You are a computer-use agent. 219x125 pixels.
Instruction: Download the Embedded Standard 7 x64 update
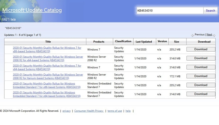pos(201,94)
